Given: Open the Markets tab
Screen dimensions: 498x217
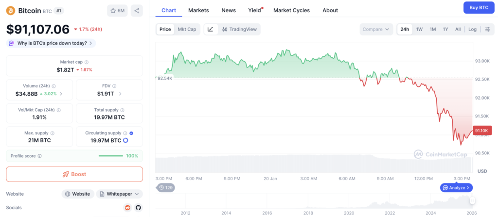Looking at the screenshot, I should coord(198,10).
